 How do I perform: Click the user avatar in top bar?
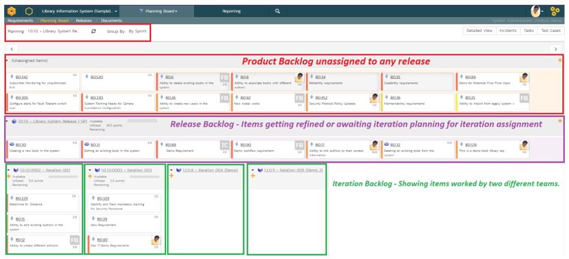tap(535, 11)
